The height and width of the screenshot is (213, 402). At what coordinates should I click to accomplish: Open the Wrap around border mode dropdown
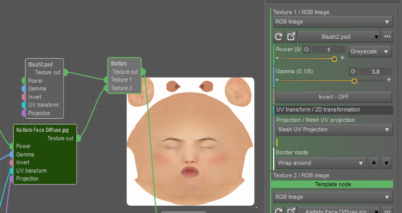(321, 163)
